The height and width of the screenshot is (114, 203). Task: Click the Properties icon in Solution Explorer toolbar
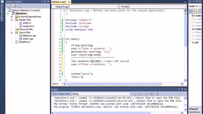coord(9,6)
